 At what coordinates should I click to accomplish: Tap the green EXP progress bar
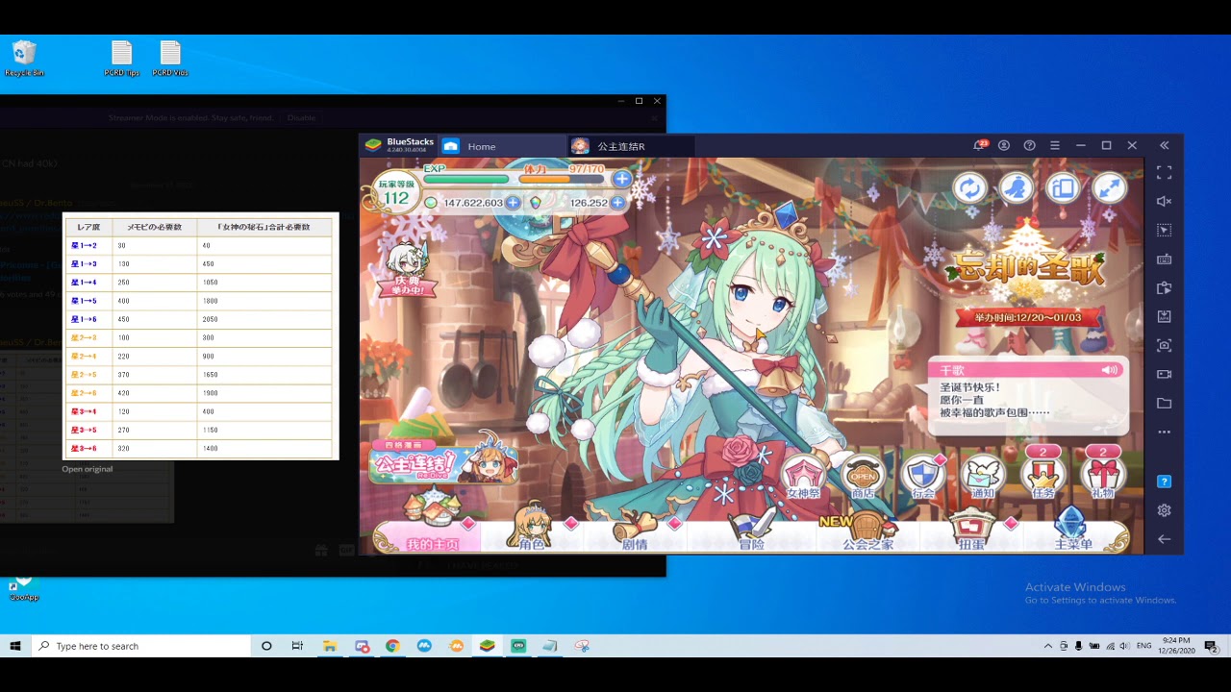(x=465, y=179)
